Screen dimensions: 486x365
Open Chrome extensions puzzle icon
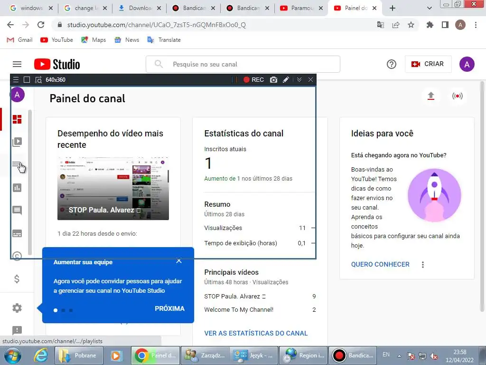(x=430, y=25)
